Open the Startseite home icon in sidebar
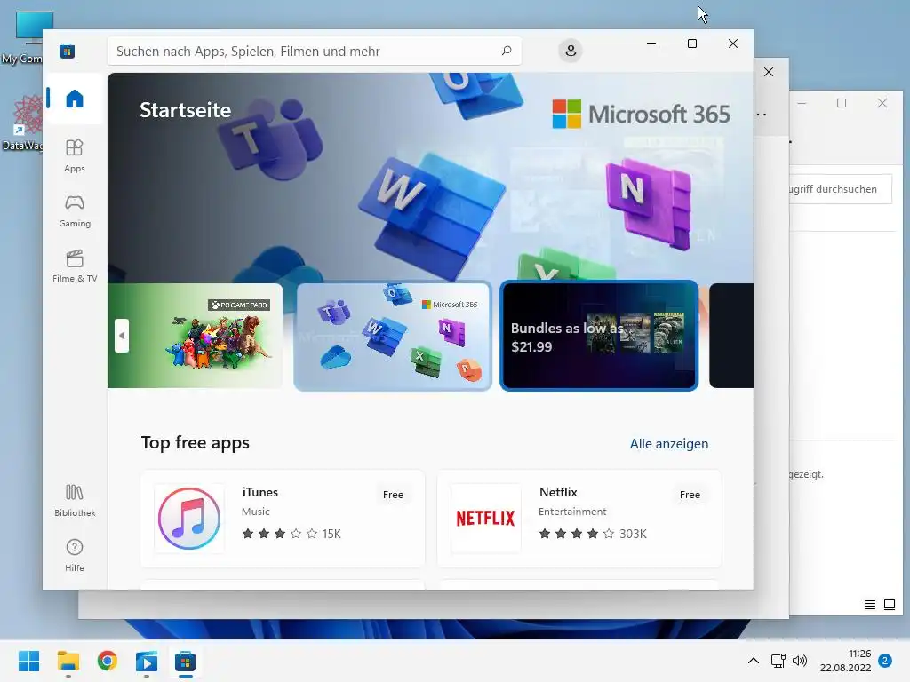 [75, 99]
